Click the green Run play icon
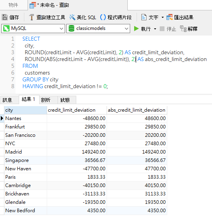The height and width of the screenshot is (217, 212). pyautogui.click(x=136, y=29)
